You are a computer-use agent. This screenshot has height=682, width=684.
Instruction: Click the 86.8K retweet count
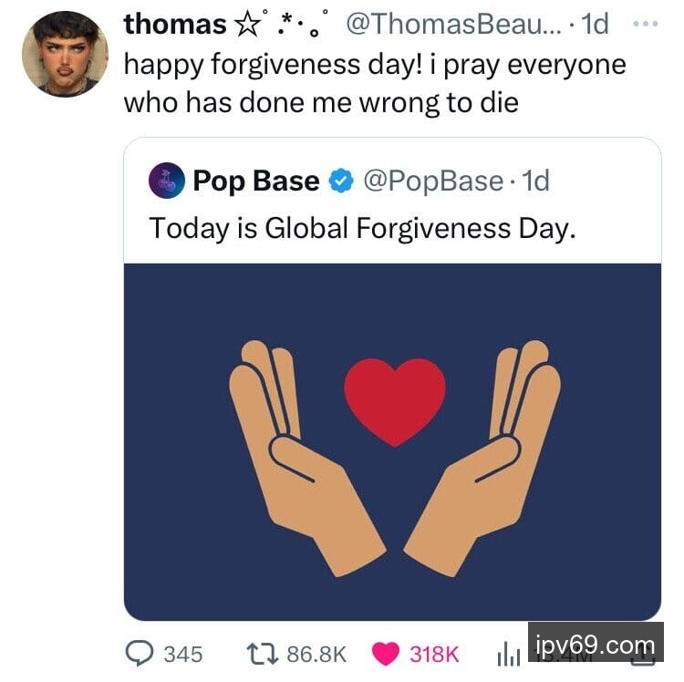(316, 653)
